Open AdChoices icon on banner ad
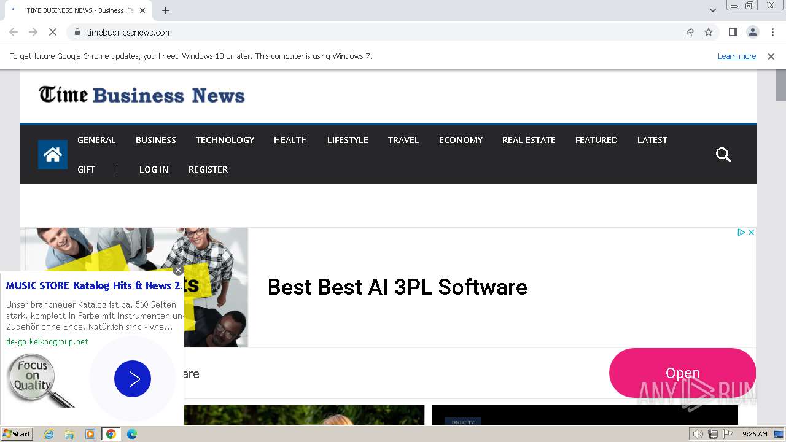The height and width of the screenshot is (442, 786). tap(741, 232)
